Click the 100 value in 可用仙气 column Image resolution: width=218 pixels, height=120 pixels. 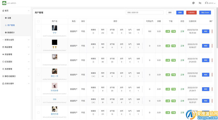coord(150,31)
